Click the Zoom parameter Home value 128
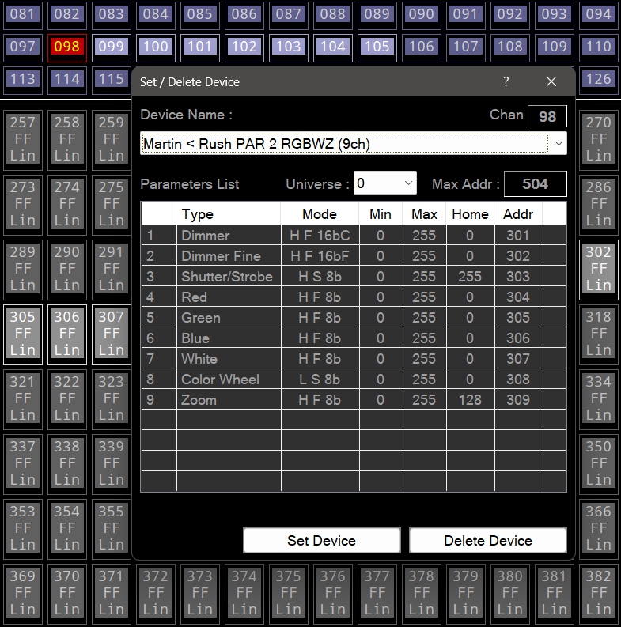Viewport: 621px width, 627px height. tap(470, 400)
